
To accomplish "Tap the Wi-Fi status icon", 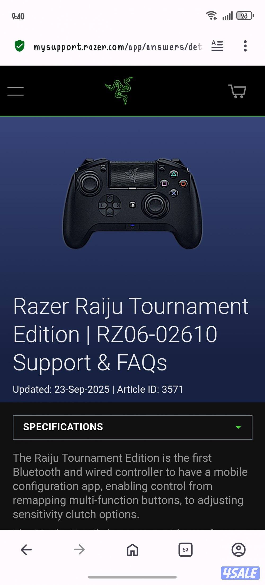I will tap(211, 16).
